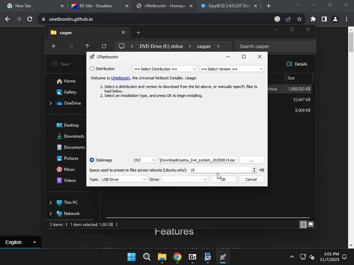
Task: Open the USB Drive type dropdown
Action: click(124, 179)
